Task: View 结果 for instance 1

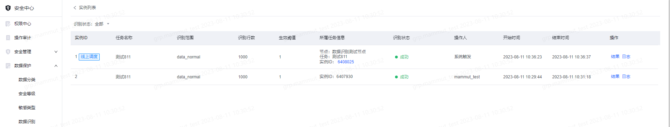Action: point(615,57)
